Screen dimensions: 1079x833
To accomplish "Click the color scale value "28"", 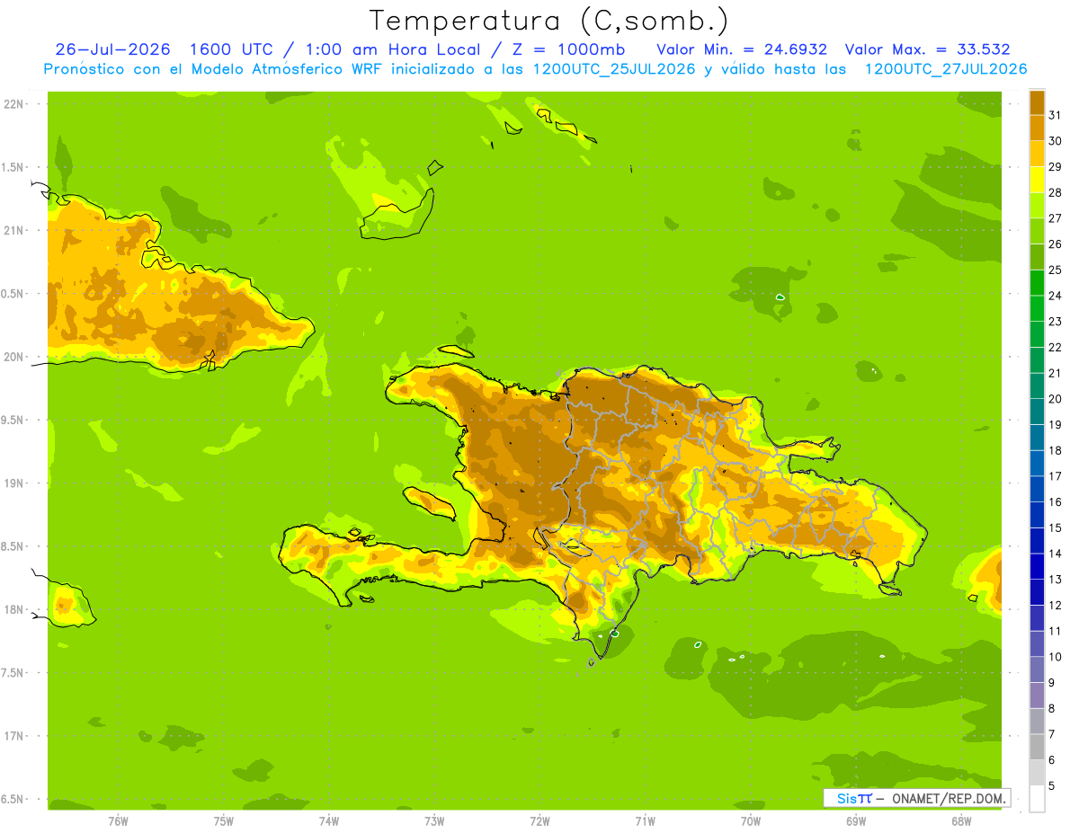I will [1055, 192].
